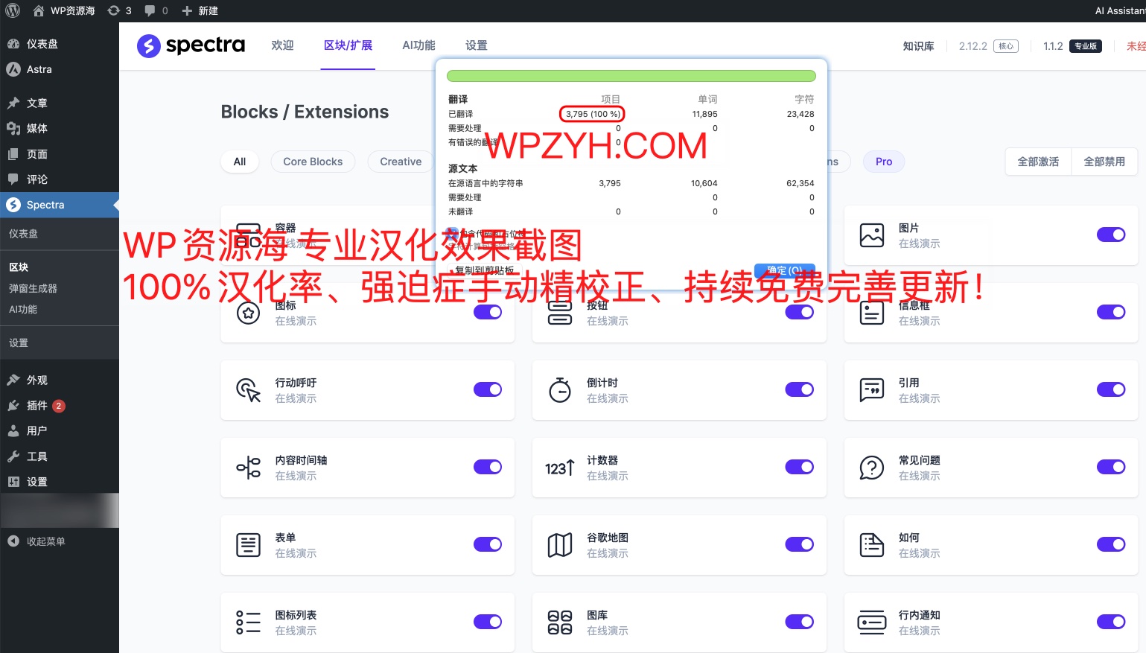1146x653 pixels.
Task: Switch to the AI功能 tab
Action: coord(418,45)
